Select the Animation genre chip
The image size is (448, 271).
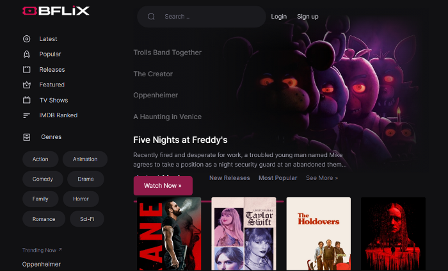[x=85, y=160]
